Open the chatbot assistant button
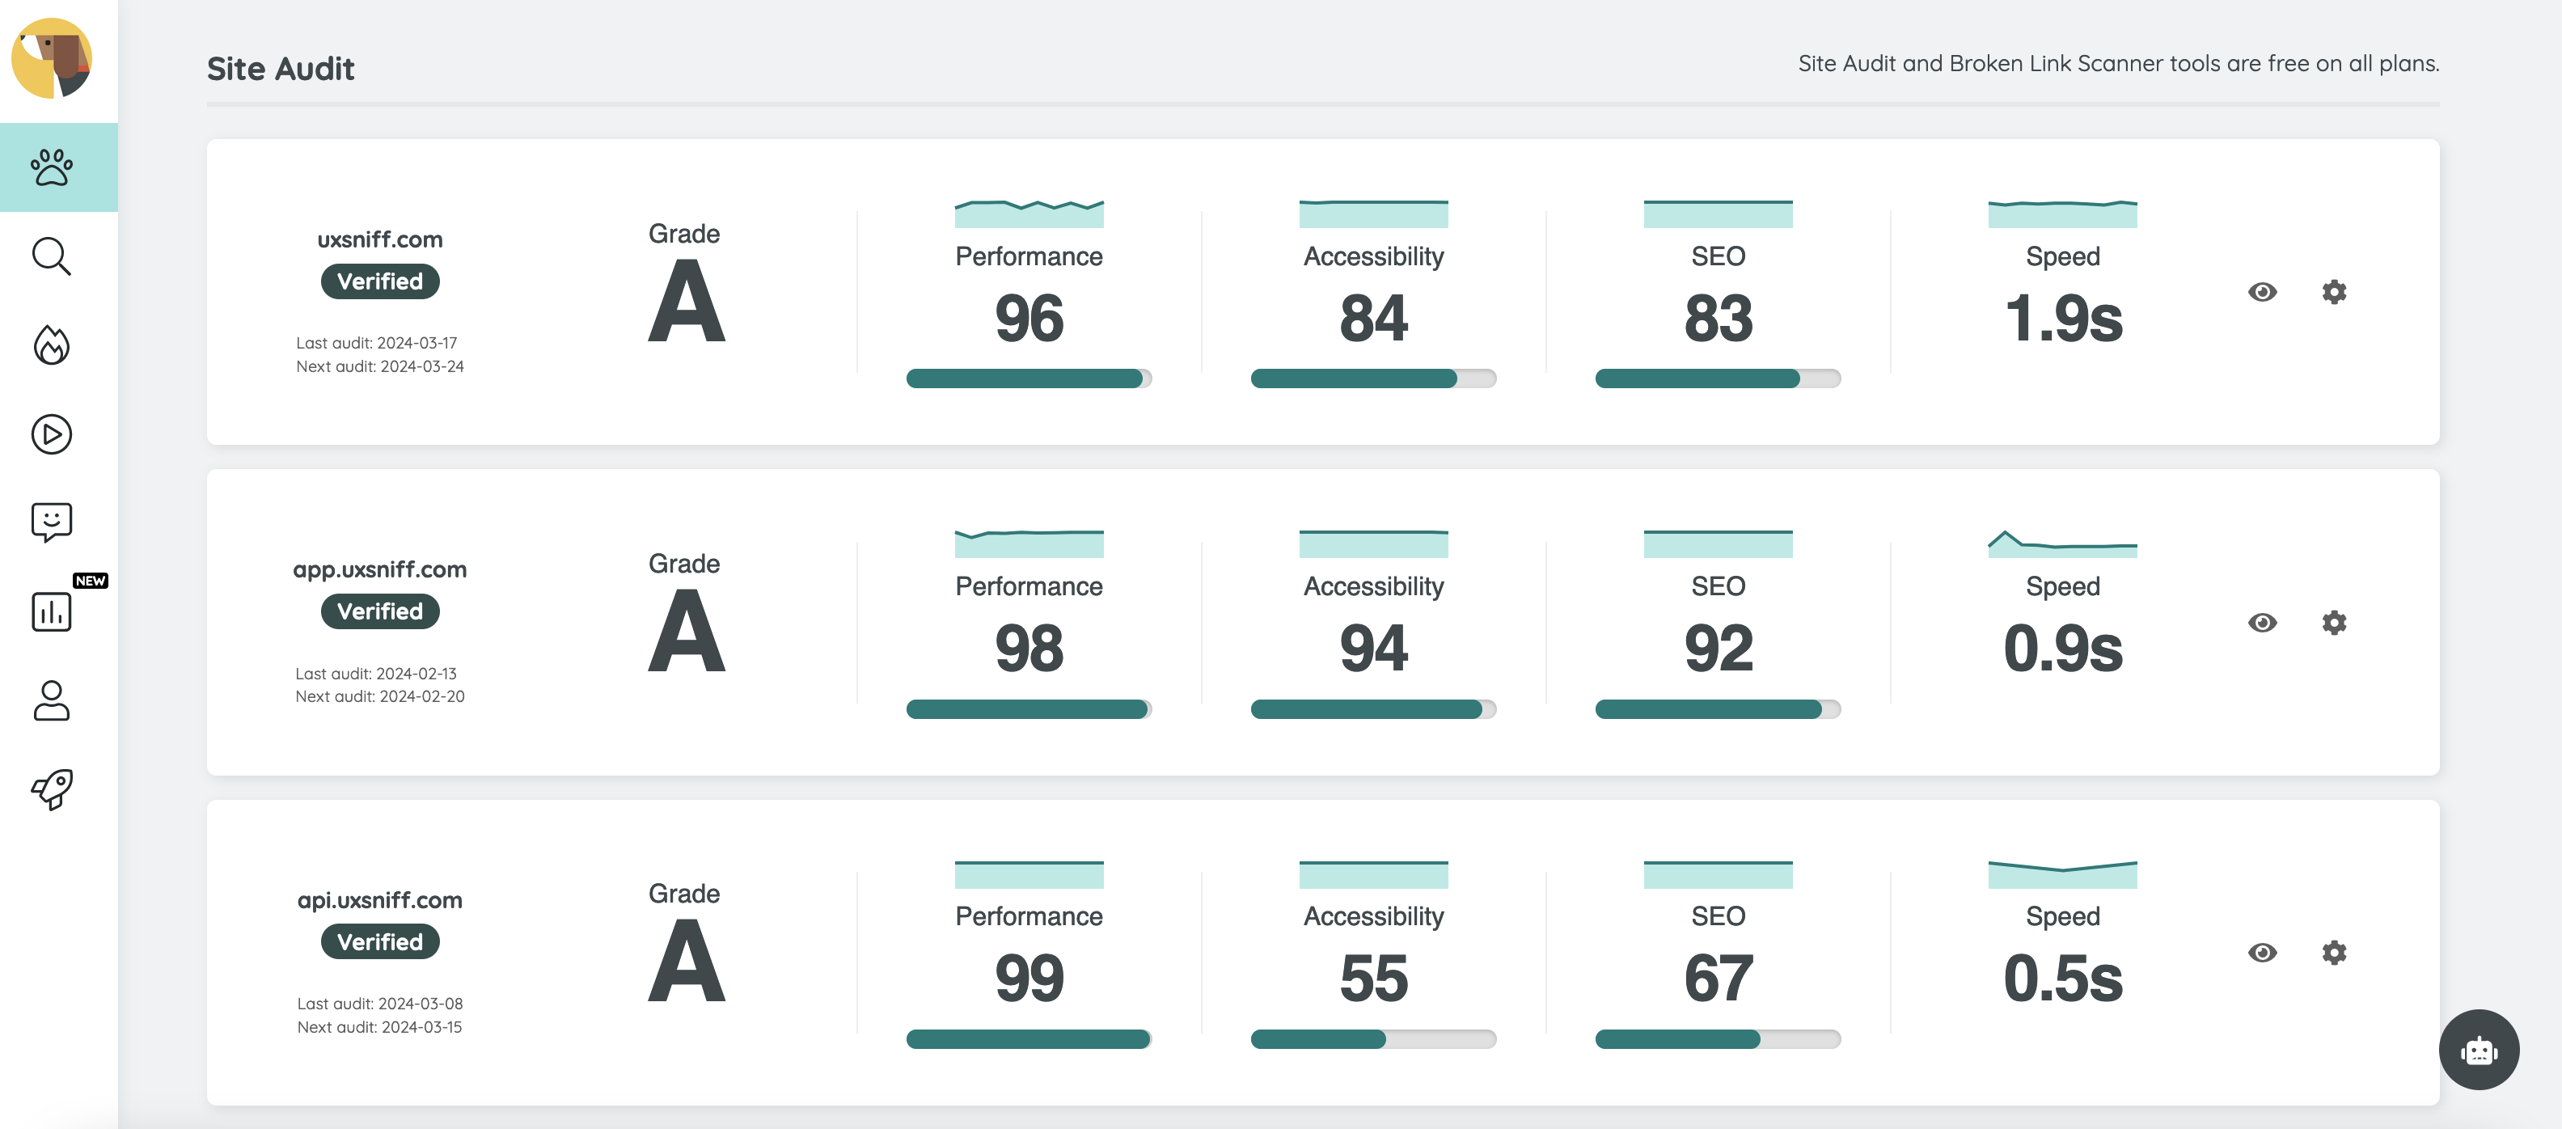 [x=2479, y=1050]
